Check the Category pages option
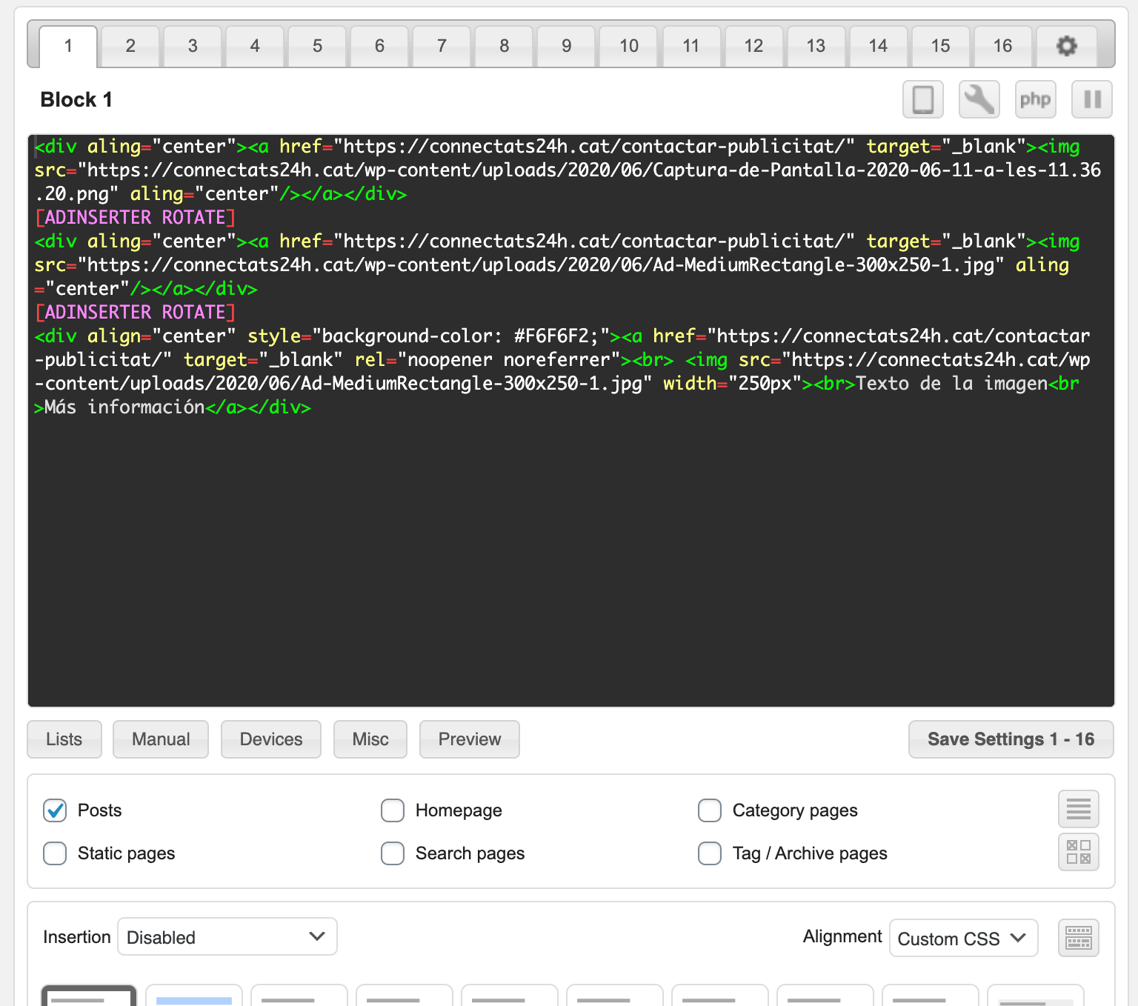This screenshot has height=1006, width=1138. tap(710, 810)
